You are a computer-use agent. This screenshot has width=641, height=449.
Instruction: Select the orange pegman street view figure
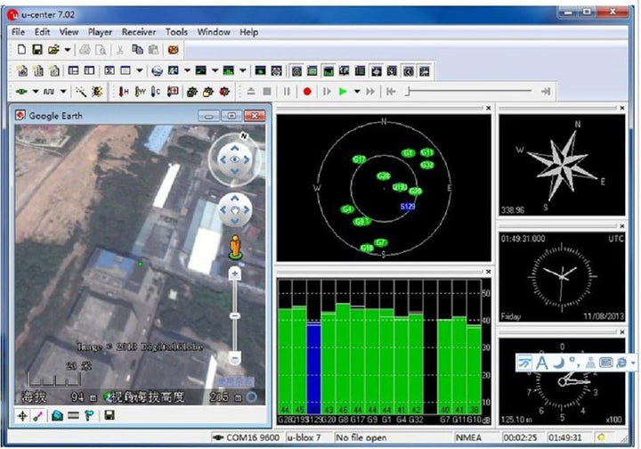coord(235,247)
